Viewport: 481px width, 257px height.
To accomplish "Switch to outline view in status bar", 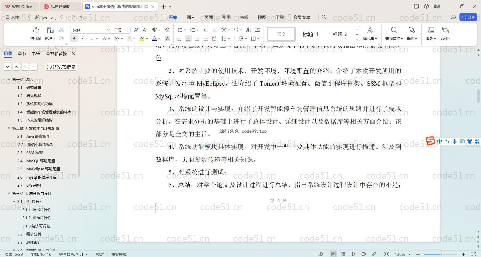I will (x=343, y=254).
